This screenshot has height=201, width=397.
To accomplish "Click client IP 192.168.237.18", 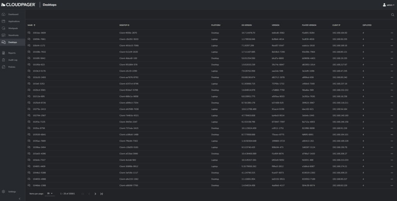I will tap(340, 84).
